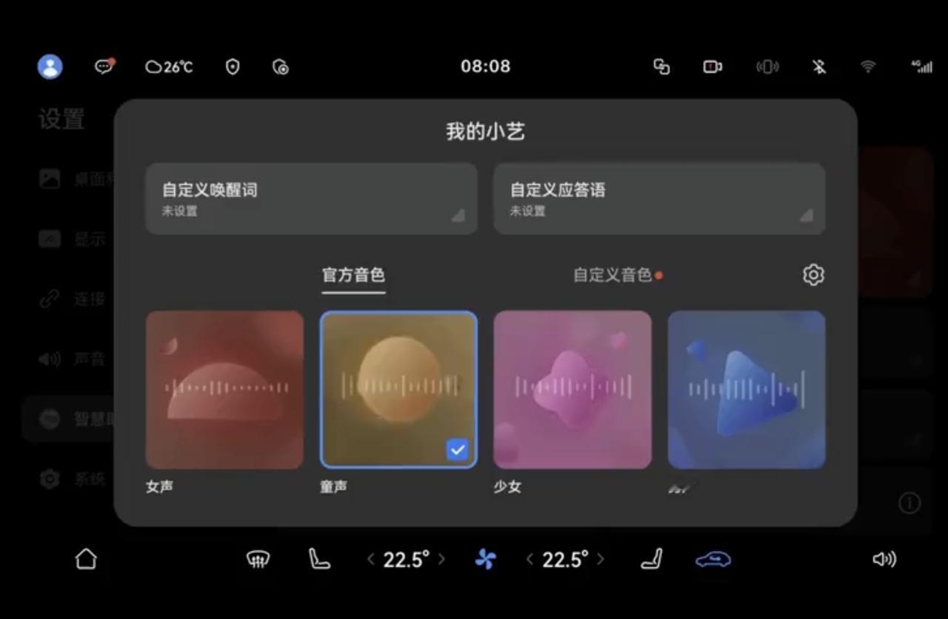Viewport: 948px width, 619px height.
Task: Select the 女声 female voice card
Action: point(224,390)
